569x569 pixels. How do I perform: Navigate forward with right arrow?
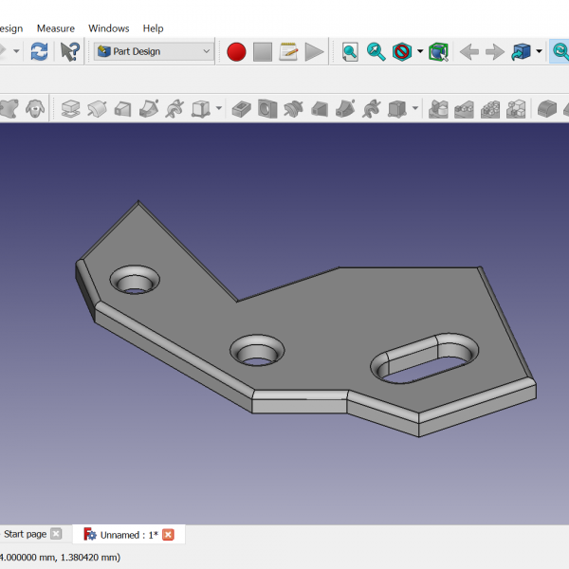click(x=494, y=51)
